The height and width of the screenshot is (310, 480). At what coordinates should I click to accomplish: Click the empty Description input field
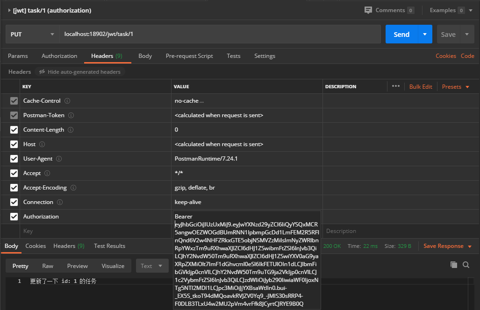point(401,231)
